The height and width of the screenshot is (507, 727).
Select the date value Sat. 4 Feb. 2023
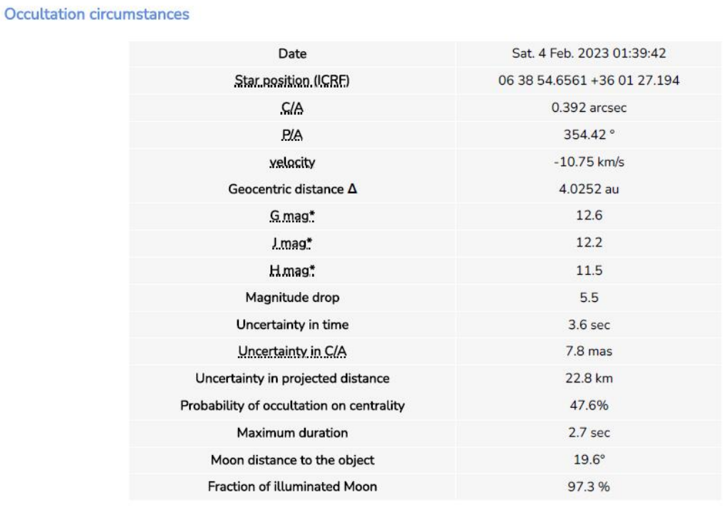click(560, 53)
